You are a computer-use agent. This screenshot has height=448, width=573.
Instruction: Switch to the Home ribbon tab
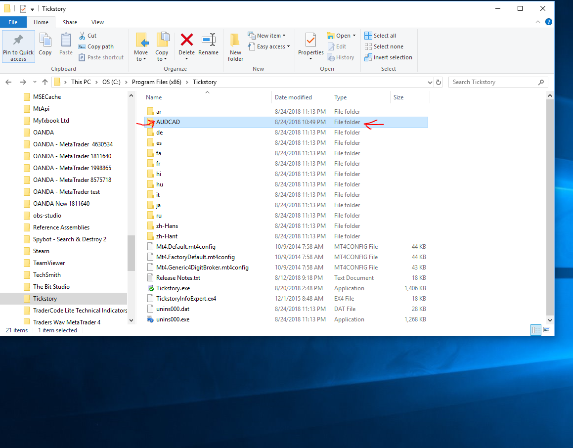(41, 22)
